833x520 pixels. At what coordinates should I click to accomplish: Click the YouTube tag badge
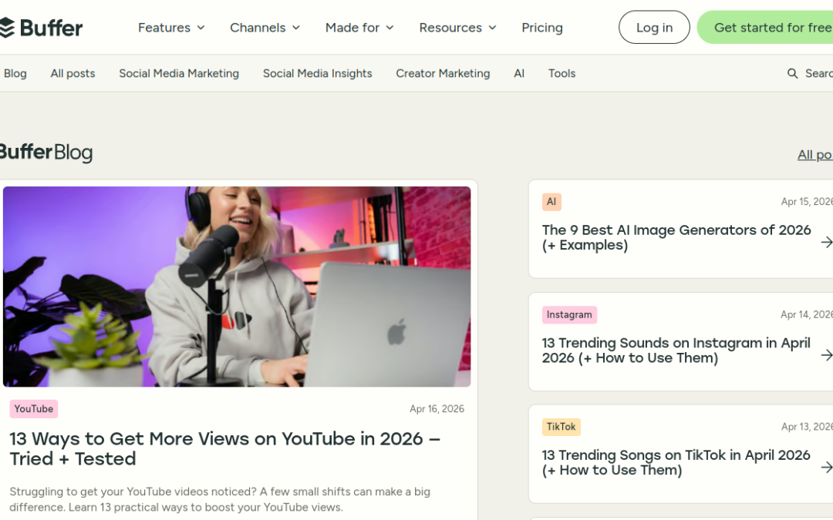(x=33, y=408)
